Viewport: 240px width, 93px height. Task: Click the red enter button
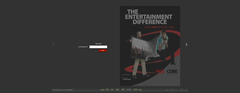(103, 50)
